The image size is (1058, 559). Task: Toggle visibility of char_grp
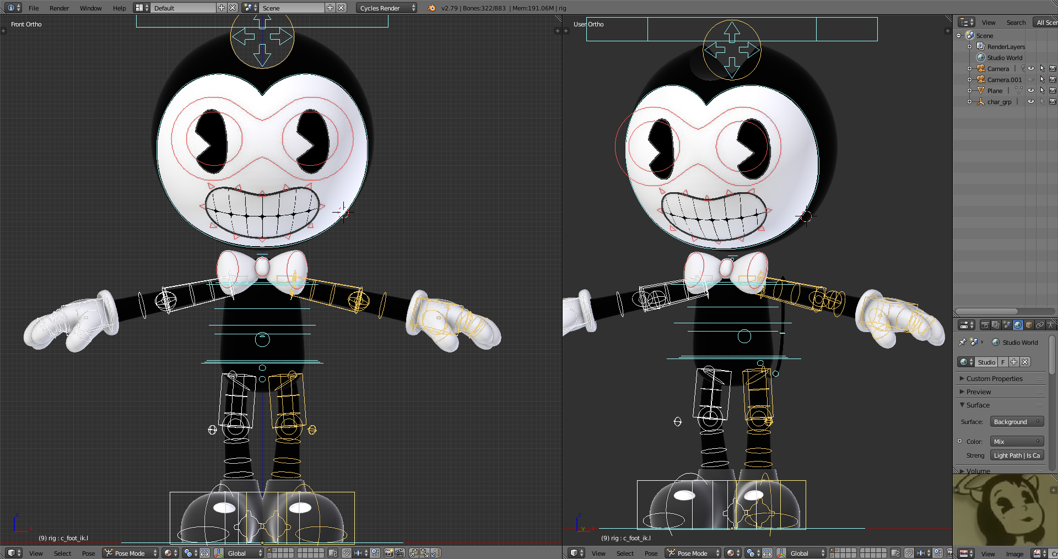pyautogui.click(x=1031, y=102)
